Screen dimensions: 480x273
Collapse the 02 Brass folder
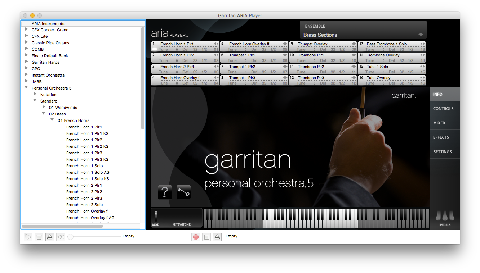44,114
